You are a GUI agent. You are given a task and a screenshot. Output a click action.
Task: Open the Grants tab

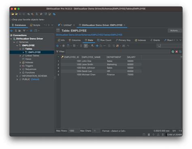click(x=155, y=40)
